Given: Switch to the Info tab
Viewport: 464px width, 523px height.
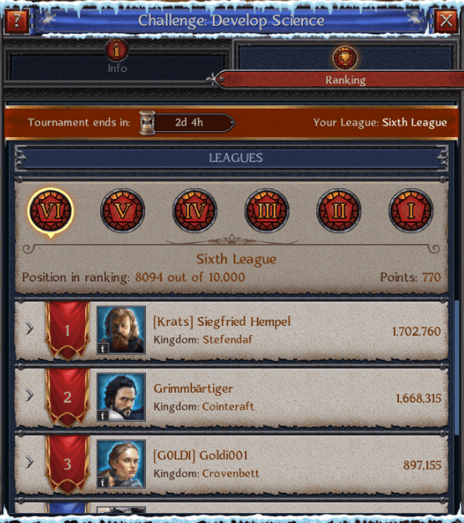Looking at the screenshot, I should [117, 58].
